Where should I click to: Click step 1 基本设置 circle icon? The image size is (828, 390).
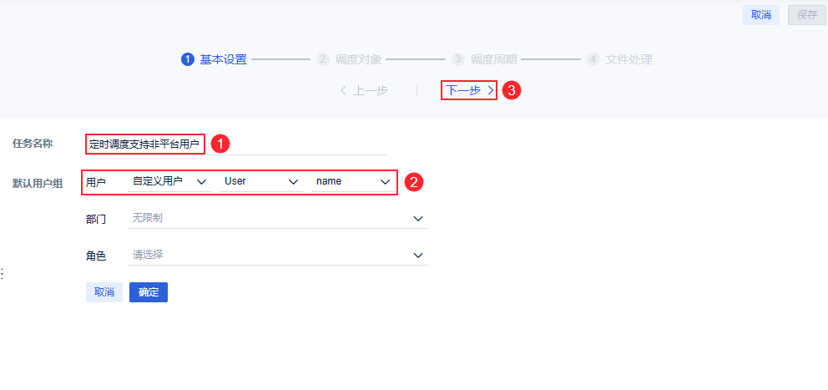(188, 59)
